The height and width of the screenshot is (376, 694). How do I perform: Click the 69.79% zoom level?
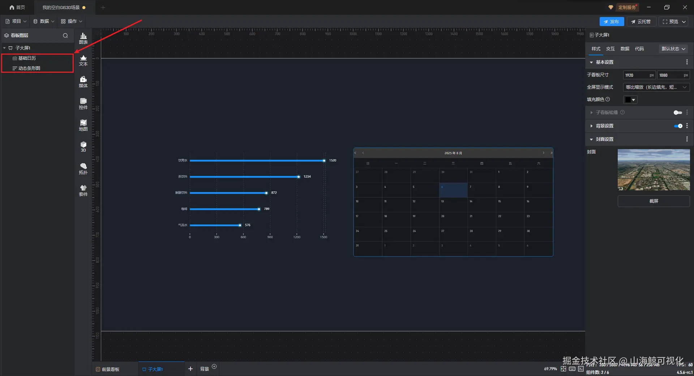point(550,369)
